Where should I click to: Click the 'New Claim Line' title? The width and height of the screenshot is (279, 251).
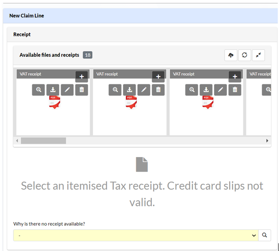coord(27,16)
